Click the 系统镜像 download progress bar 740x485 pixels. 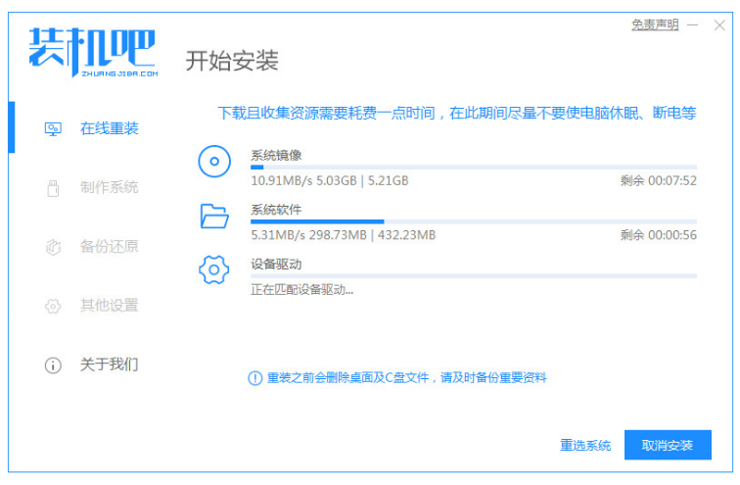click(474, 168)
